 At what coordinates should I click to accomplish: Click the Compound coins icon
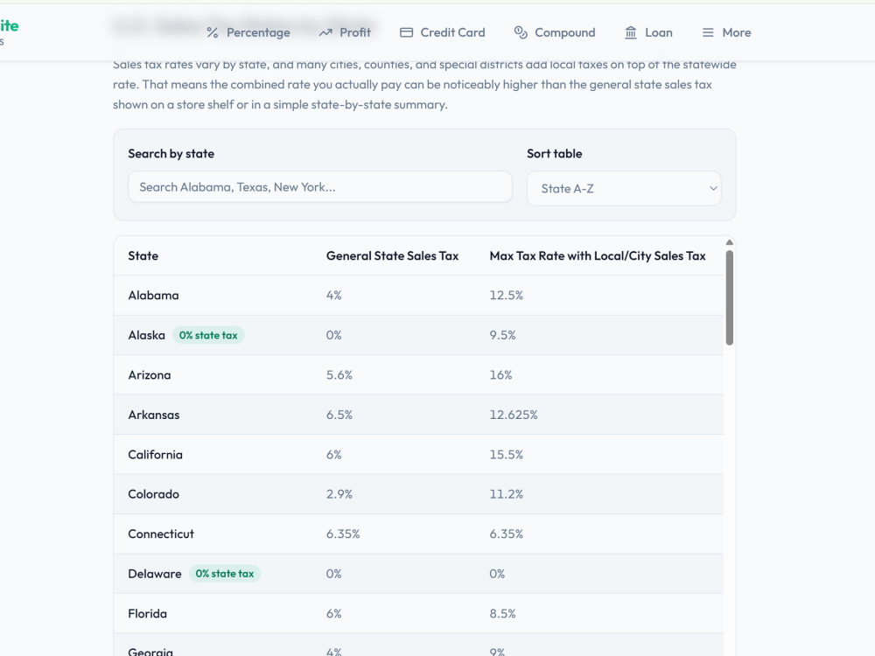coord(520,33)
